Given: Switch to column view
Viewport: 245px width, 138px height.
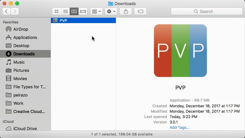Looking at the screenshot, I should [x=74, y=11].
